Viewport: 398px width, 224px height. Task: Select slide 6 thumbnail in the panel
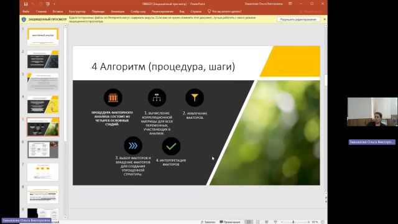(43, 149)
